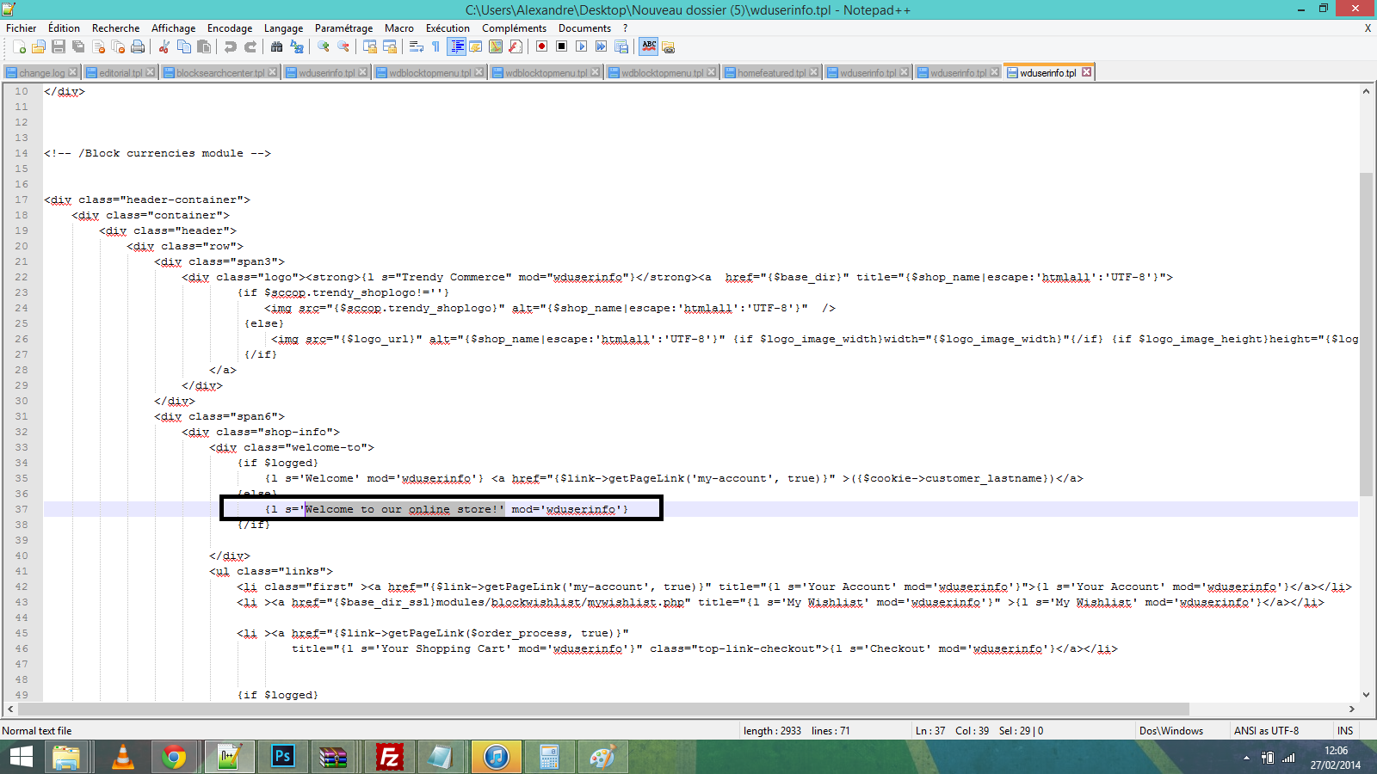
Task: Open the Function List panel icon
Action: [516, 46]
